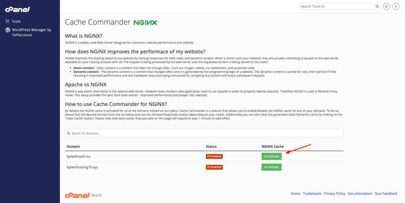
Task: Click the WordPress icon in the sidebar
Action: [8, 30]
